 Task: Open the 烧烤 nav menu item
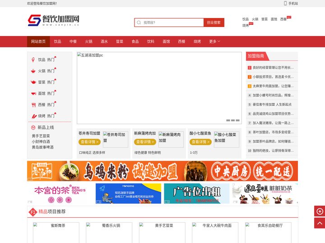197,41
